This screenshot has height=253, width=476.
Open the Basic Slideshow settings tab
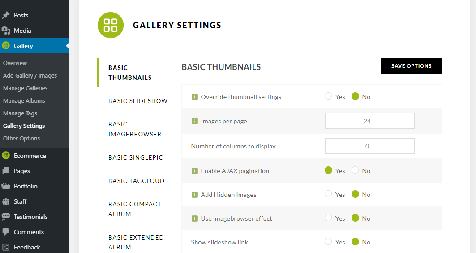[138, 101]
